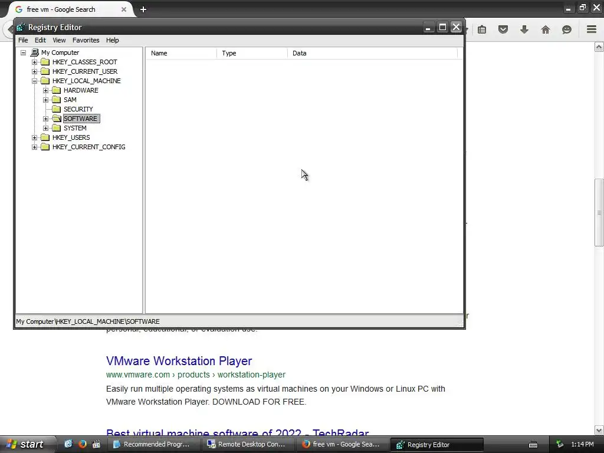Launch Firefox from quick launch bar

pos(83,444)
